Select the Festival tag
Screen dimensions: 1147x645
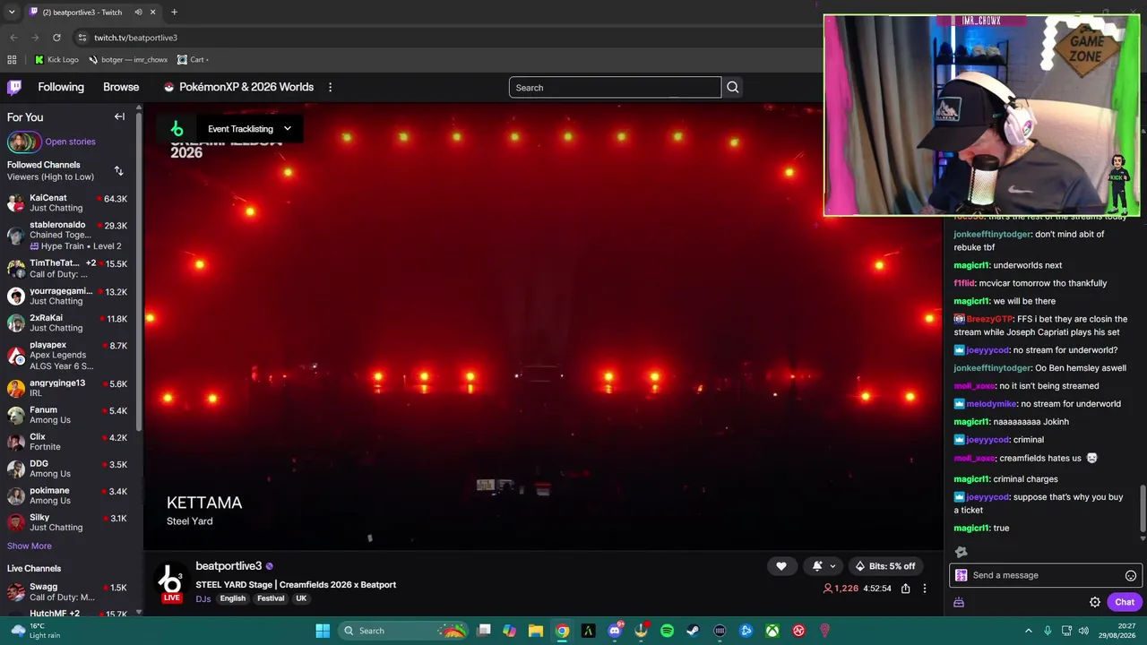point(271,598)
